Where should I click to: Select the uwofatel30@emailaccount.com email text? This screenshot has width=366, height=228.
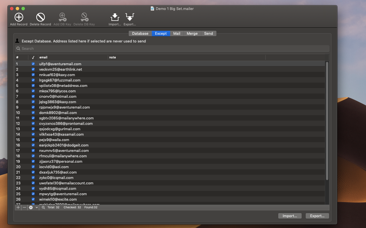click(66, 183)
